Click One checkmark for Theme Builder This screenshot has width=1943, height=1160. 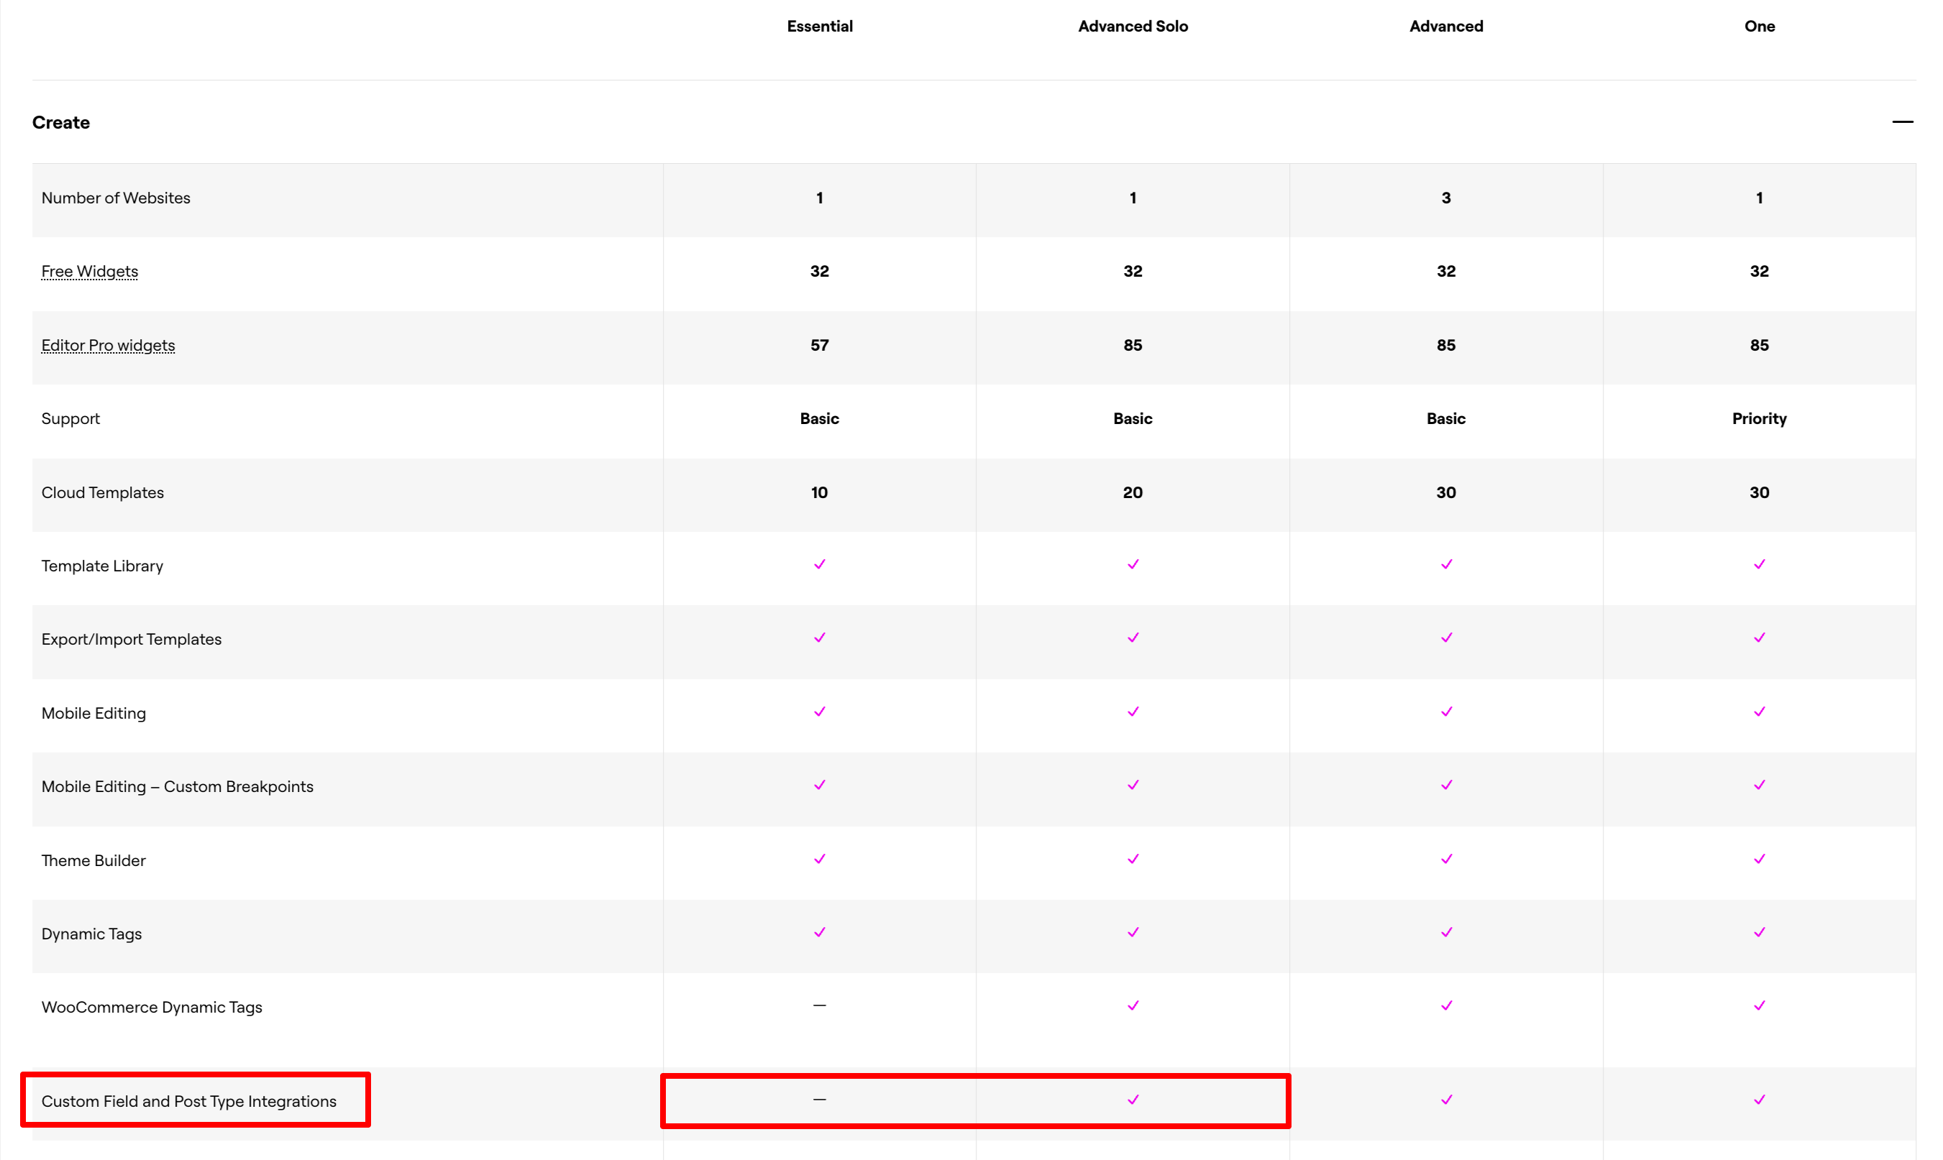click(1758, 858)
